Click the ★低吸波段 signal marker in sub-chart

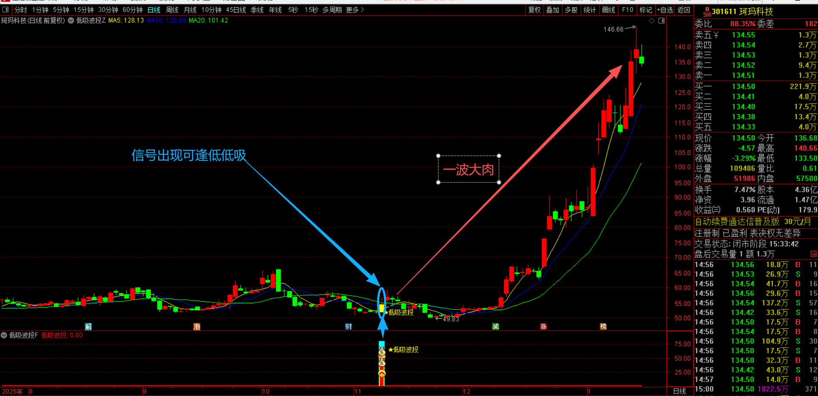click(403, 350)
